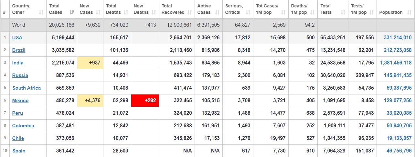Sort by Tests/1M pop column arrows
Image resolution: width=415 pixels, height=157 pixels.
[371, 12]
